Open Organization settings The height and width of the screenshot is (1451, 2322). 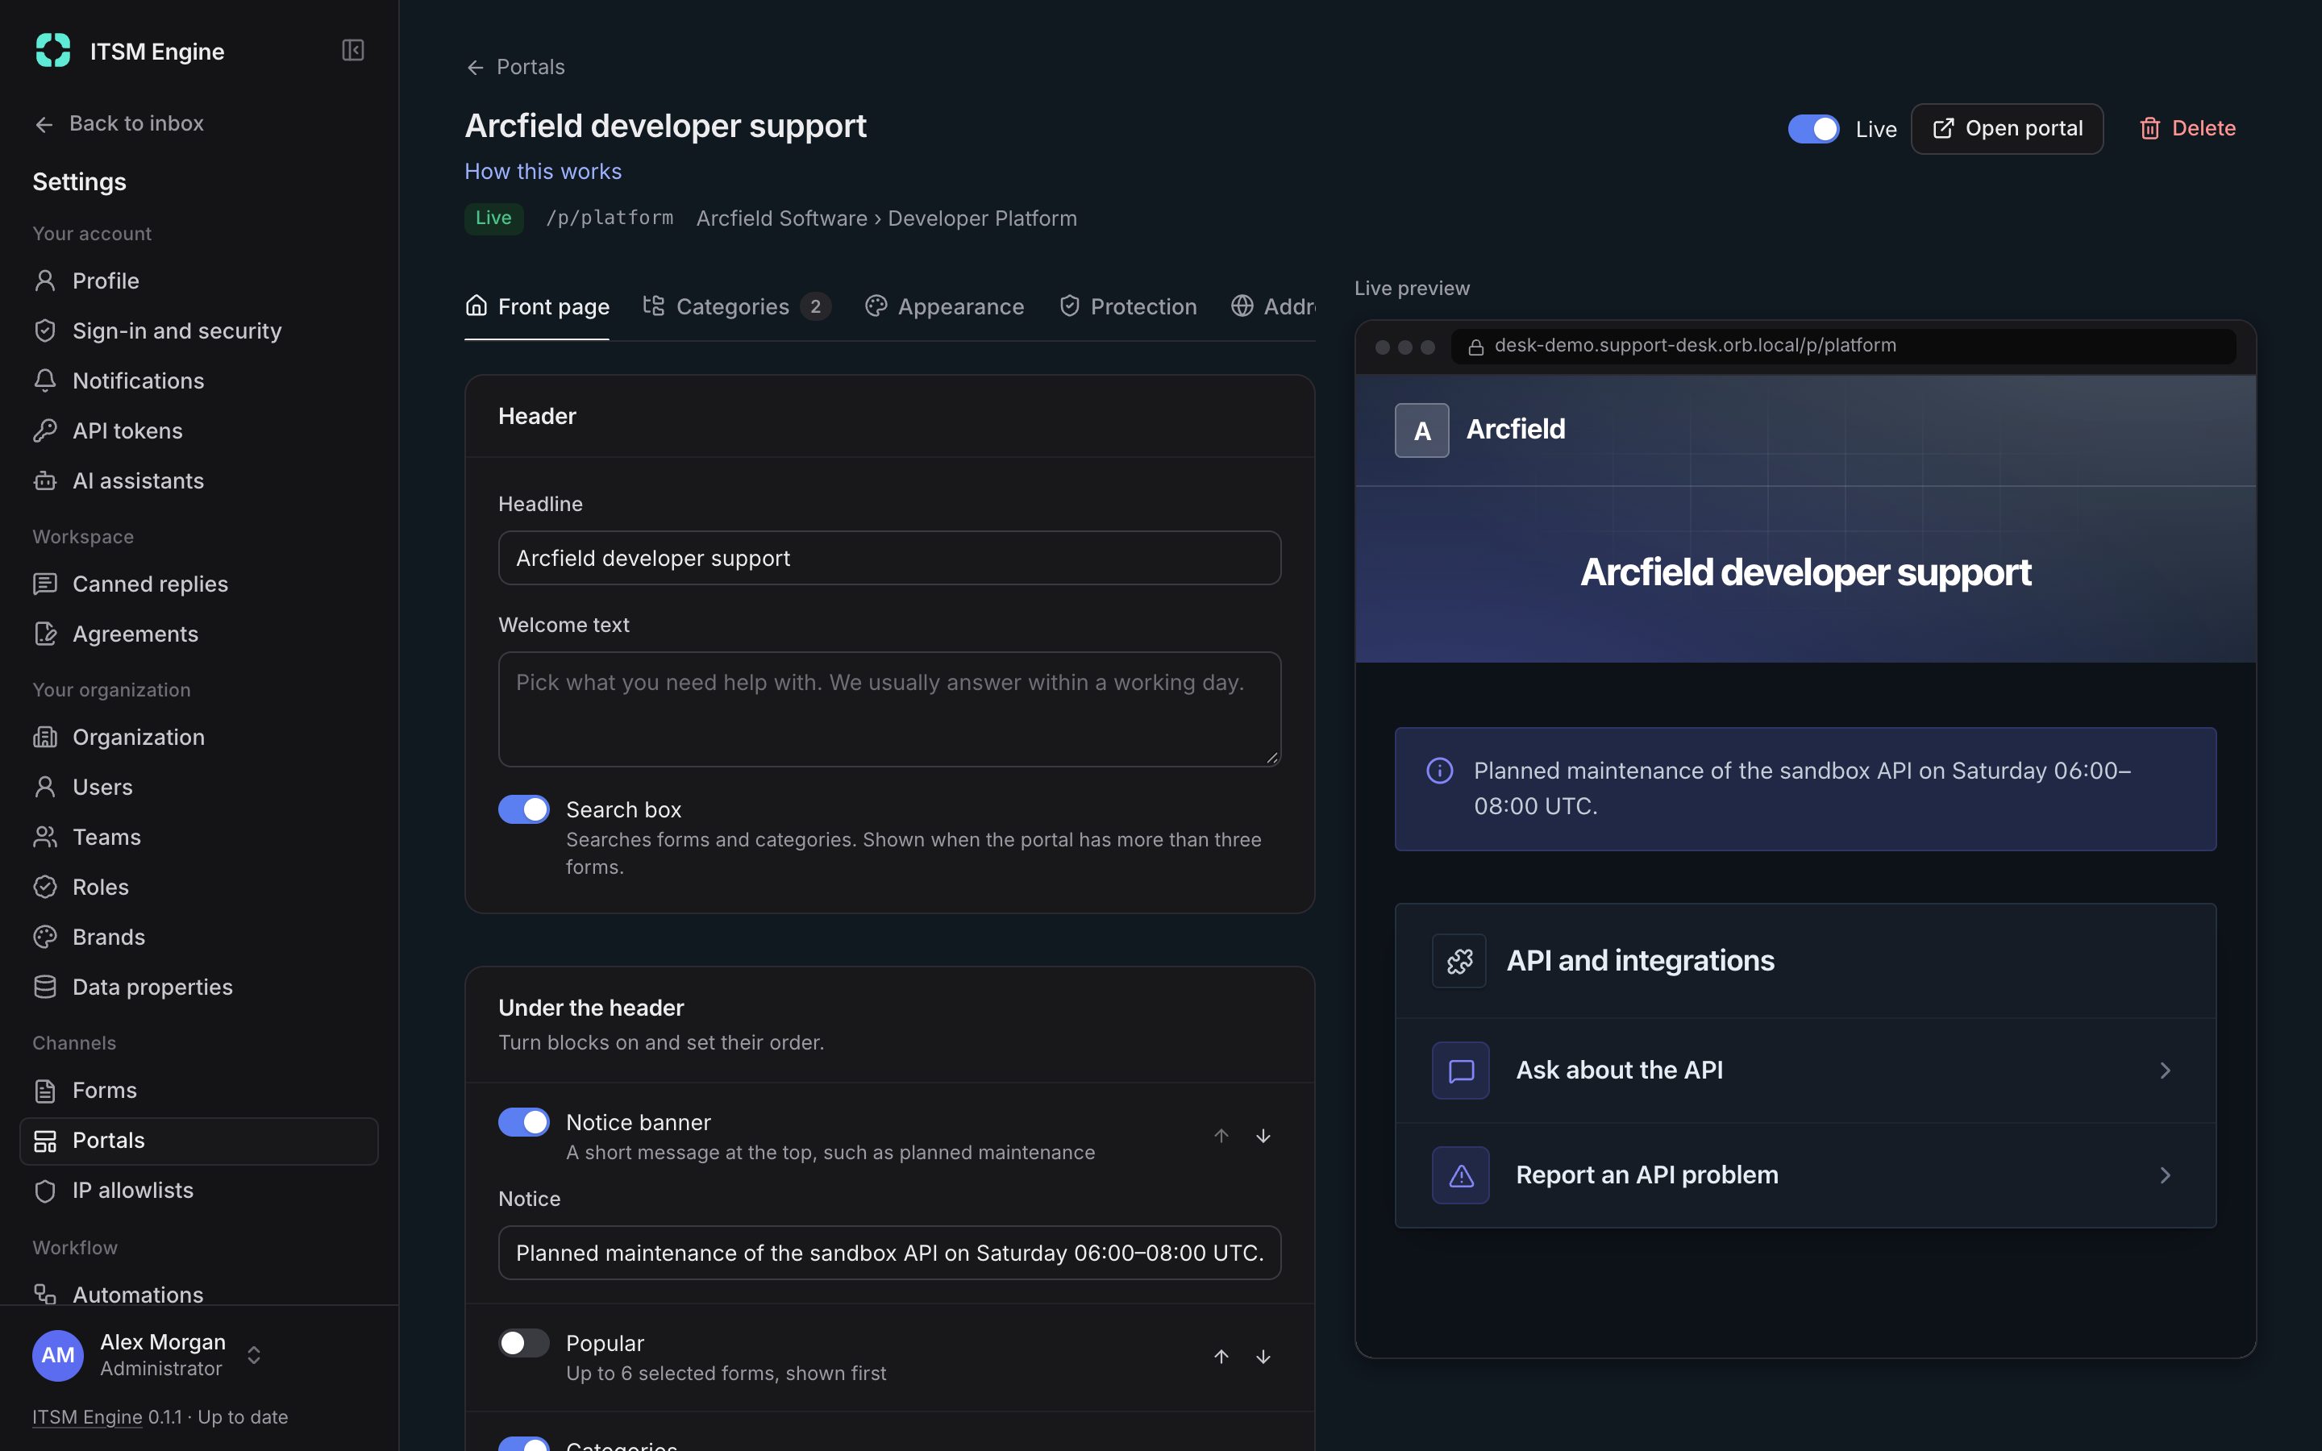click(198, 737)
